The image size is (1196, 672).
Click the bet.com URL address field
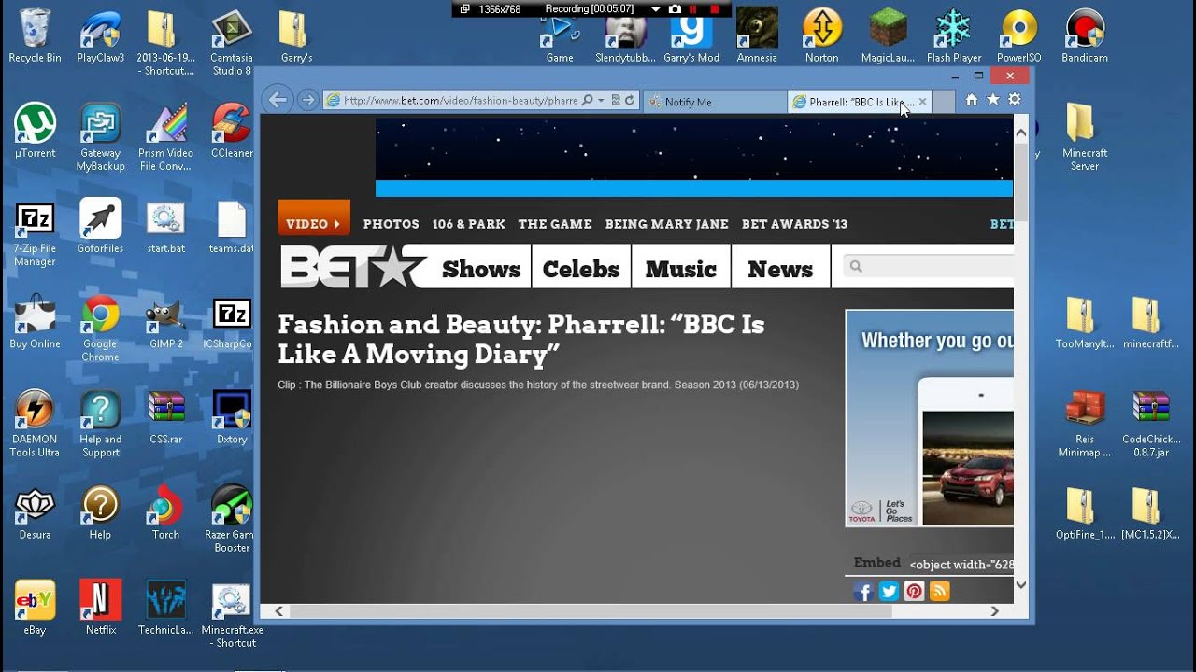(x=461, y=100)
